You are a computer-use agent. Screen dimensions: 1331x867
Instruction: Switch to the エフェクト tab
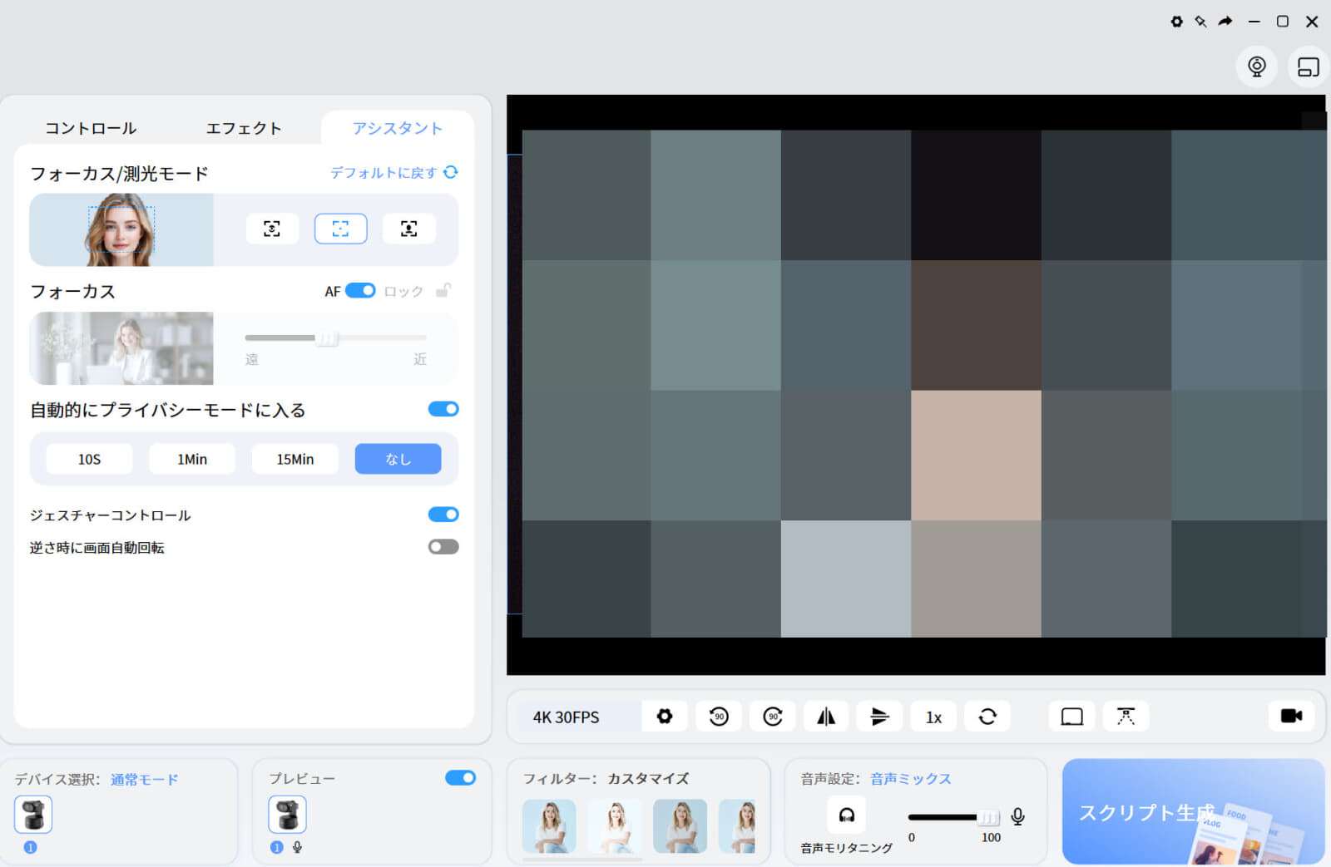coord(244,128)
